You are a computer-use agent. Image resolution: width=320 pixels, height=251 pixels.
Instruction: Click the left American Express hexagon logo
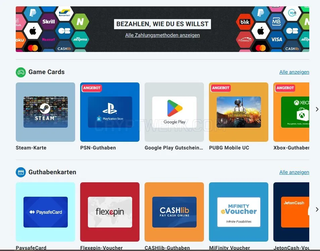click(x=80, y=39)
